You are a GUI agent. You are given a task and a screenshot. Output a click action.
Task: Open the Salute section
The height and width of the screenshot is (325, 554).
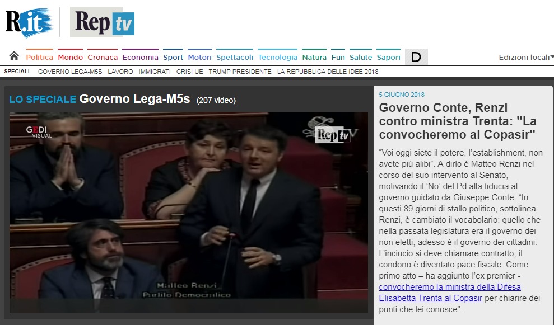coord(361,57)
